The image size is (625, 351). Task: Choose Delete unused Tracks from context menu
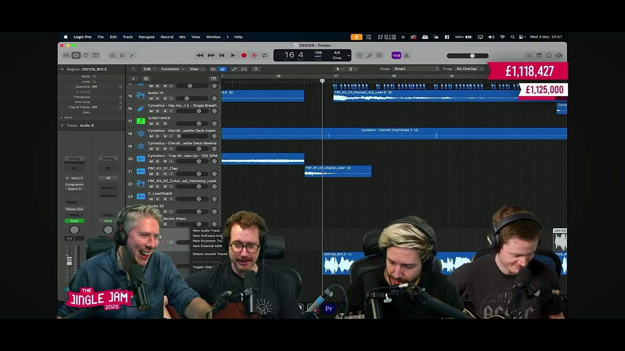(x=210, y=254)
